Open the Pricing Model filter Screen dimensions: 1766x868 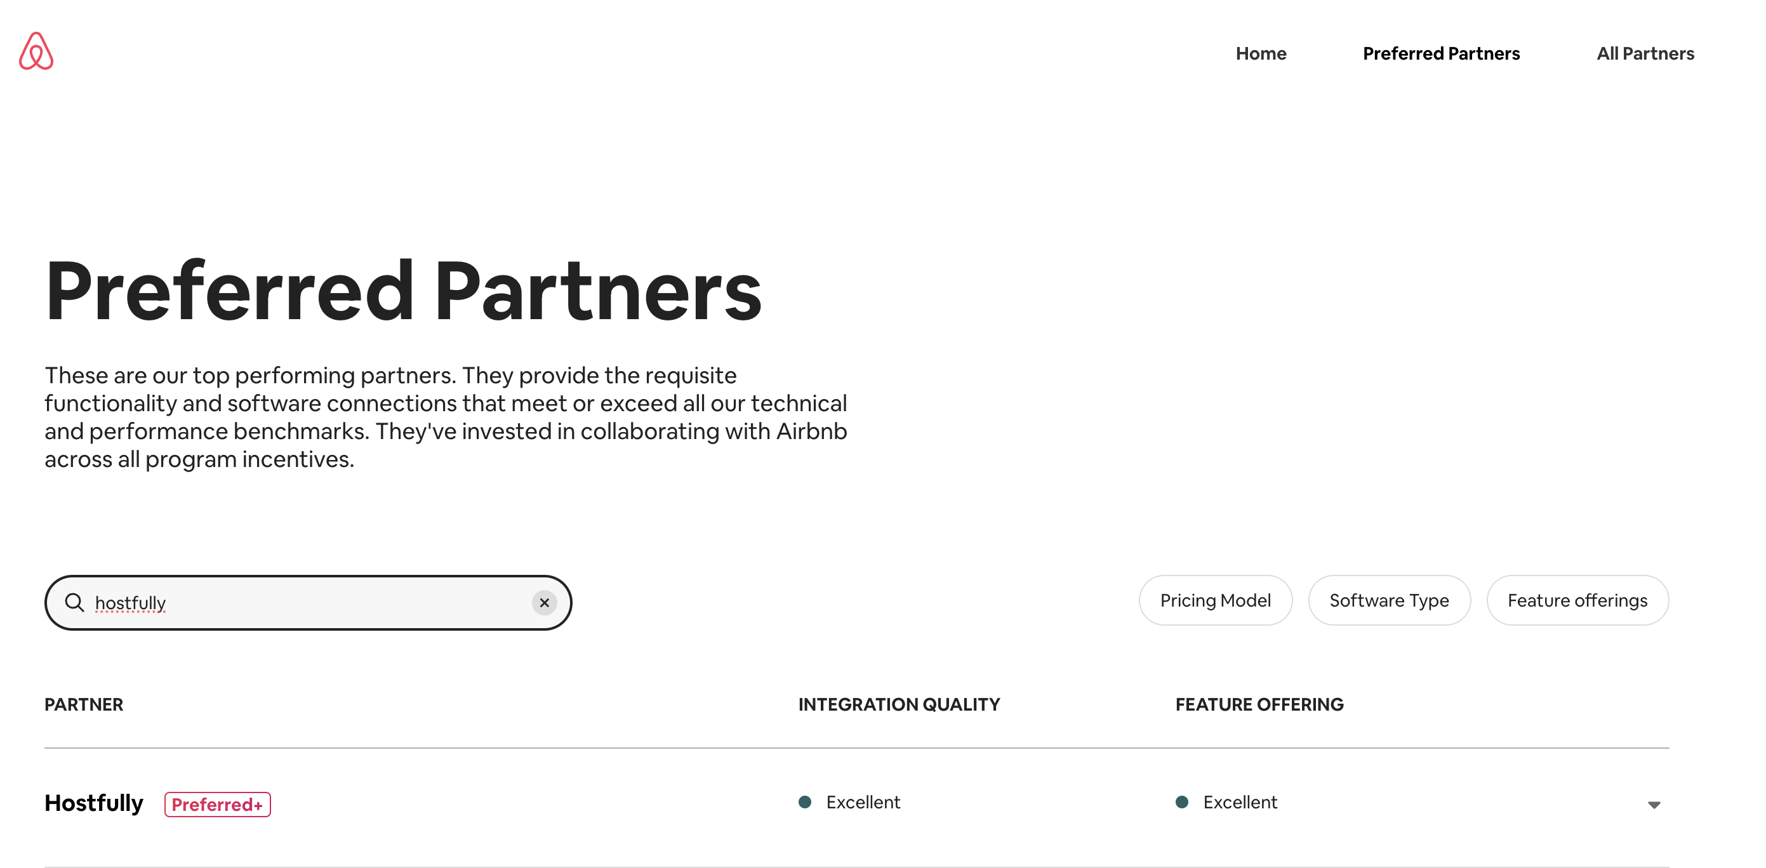1215,600
